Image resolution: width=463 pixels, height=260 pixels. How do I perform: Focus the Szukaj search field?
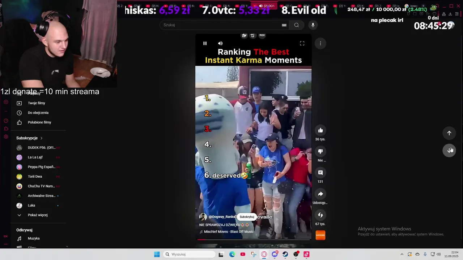click(221, 25)
